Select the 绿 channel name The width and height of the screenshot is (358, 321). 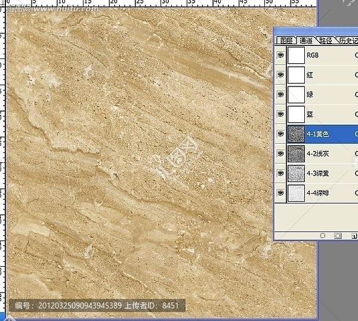(x=310, y=94)
